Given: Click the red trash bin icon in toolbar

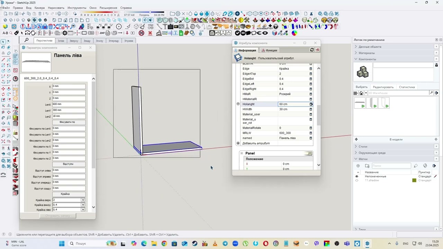Looking at the screenshot, I should (x=51, y=26).
